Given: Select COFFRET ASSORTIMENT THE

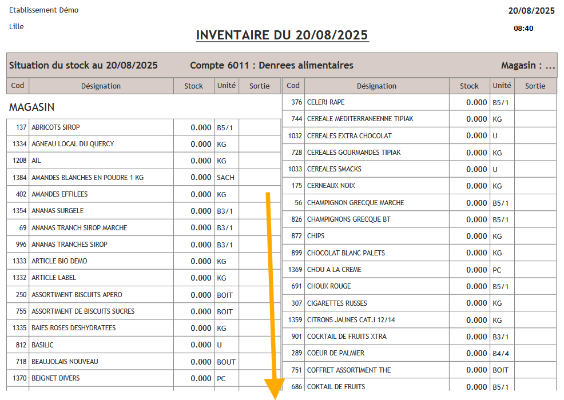Looking at the screenshot, I should (349, 370).
